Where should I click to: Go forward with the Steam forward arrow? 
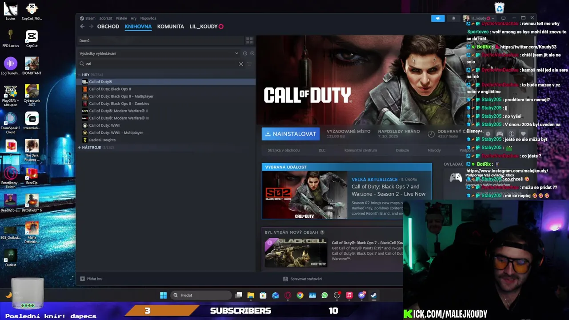pos(91,27)
